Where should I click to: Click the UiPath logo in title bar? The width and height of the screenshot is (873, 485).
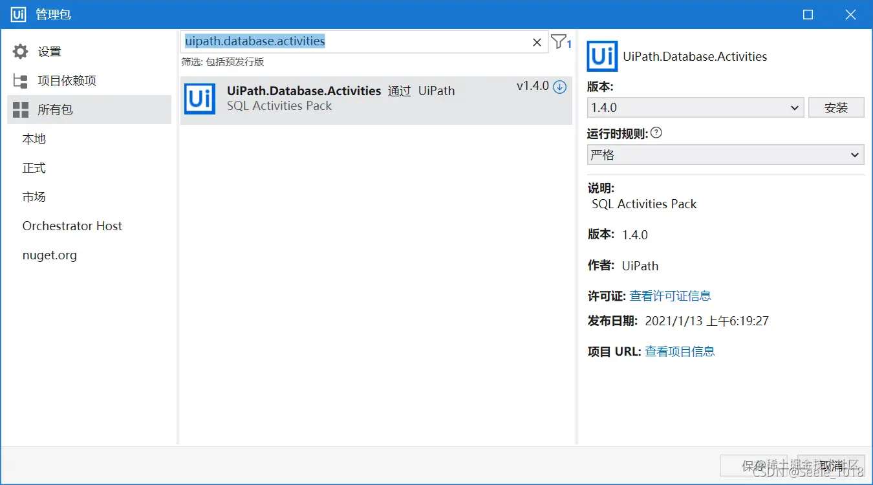18,14
